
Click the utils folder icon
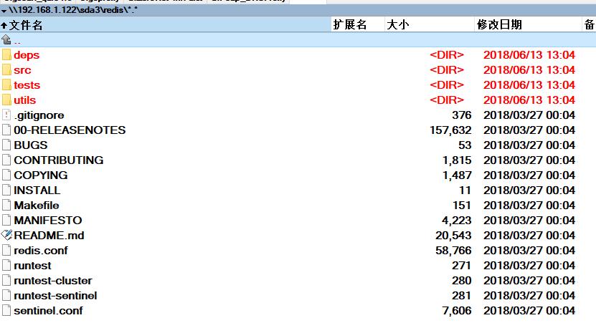6,100
